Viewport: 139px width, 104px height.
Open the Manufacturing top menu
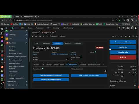[69, 28]
